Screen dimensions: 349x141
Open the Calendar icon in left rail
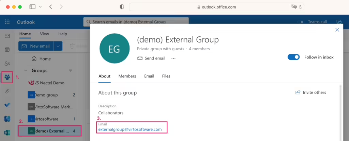click(7, 50)
